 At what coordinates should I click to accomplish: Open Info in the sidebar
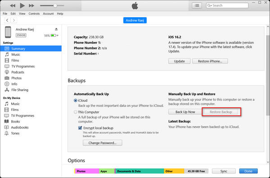pos(14,84)
